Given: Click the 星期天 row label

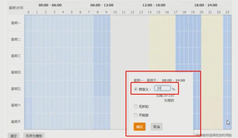Looking at the screenshot, I should click(16, 122).
